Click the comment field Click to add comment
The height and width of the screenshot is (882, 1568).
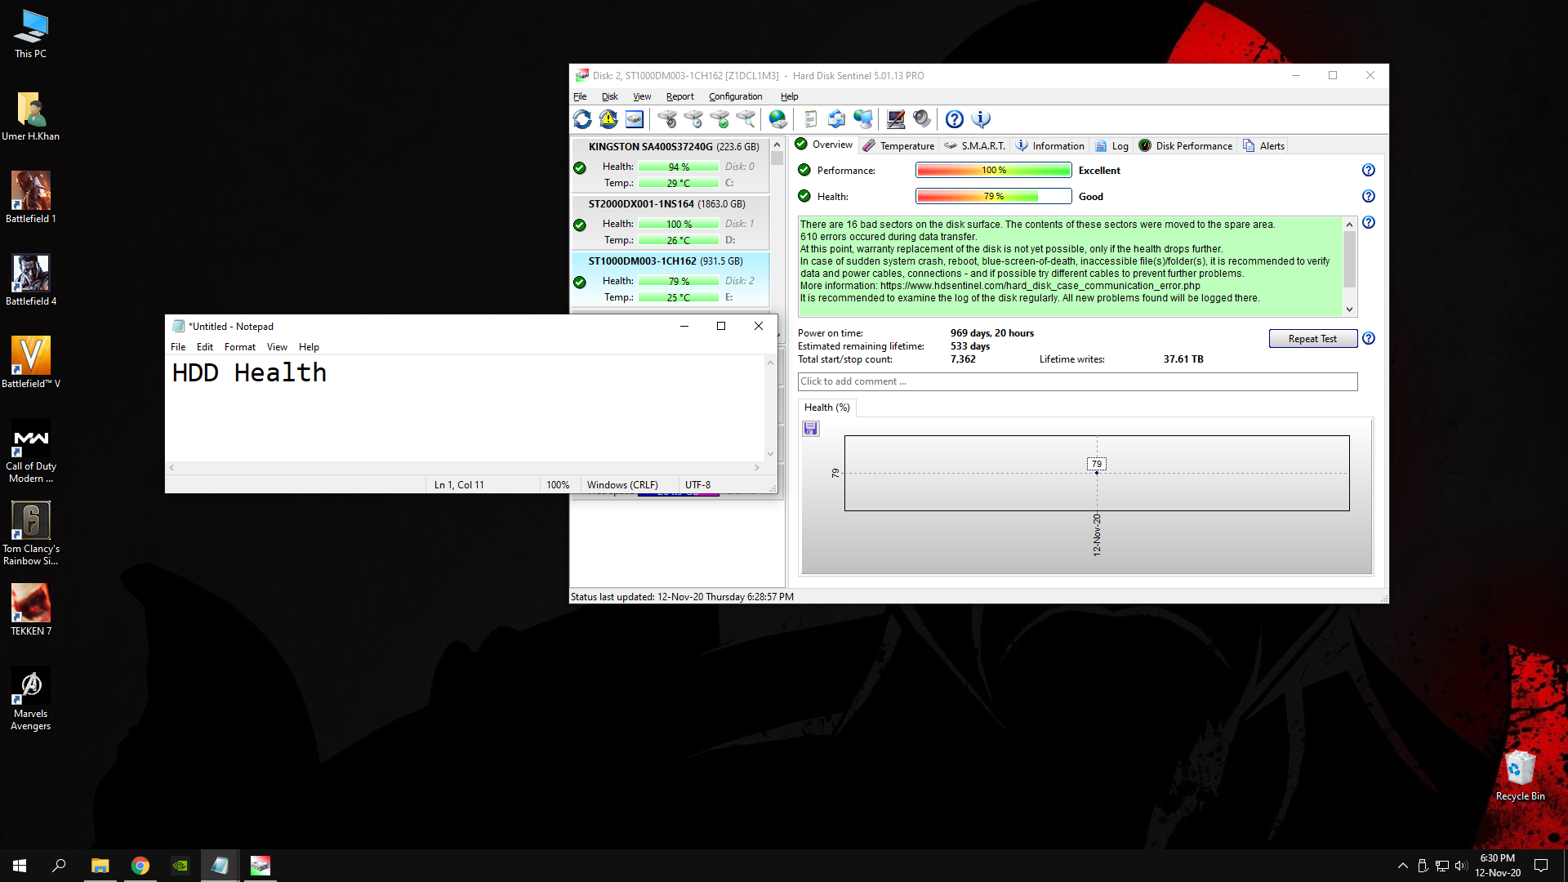coord(1077,381)
